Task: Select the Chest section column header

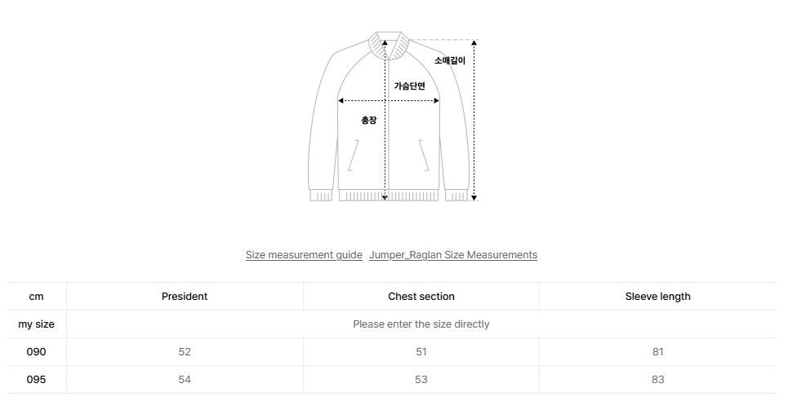Action: coord(421,297)
